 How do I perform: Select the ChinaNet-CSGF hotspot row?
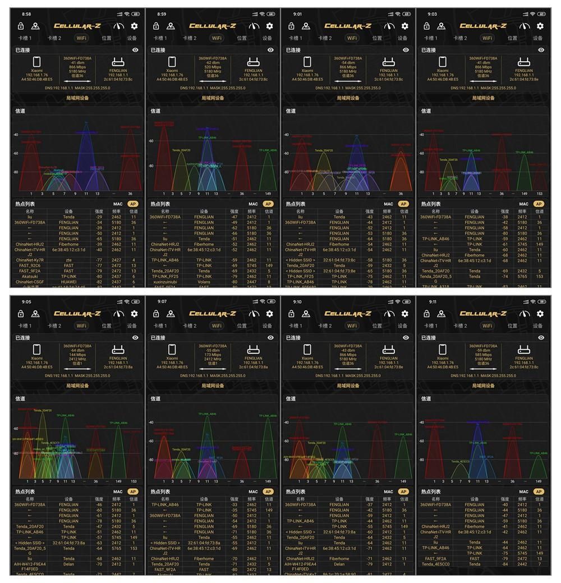[x=77, y=282]
